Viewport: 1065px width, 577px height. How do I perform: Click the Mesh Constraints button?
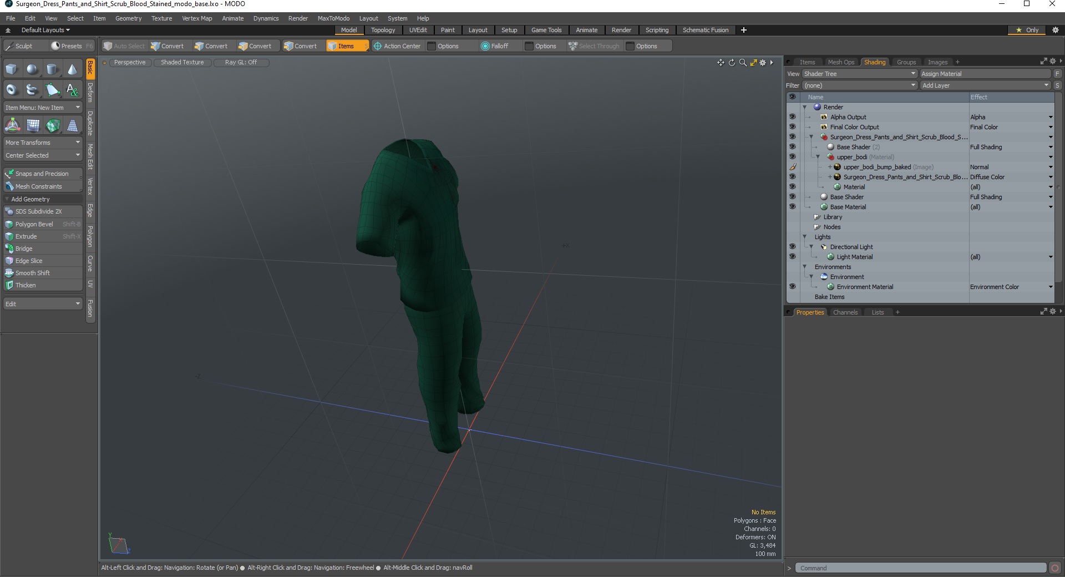pos(43,186)
